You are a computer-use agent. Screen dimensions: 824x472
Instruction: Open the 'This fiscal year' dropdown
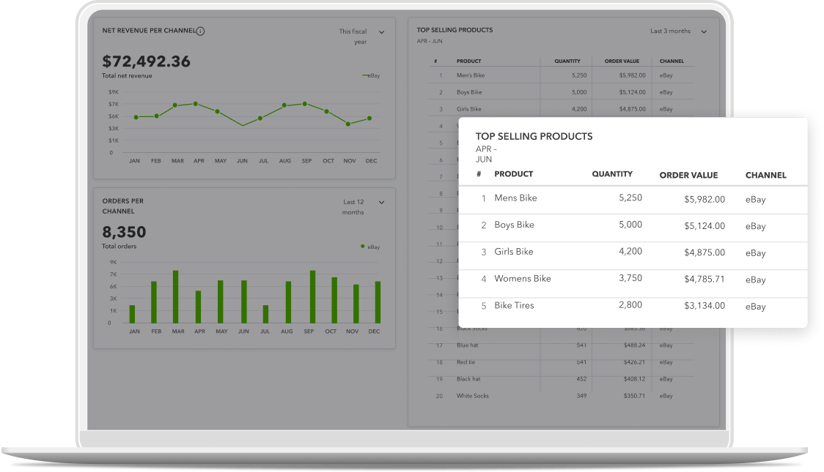click(381, 32)
